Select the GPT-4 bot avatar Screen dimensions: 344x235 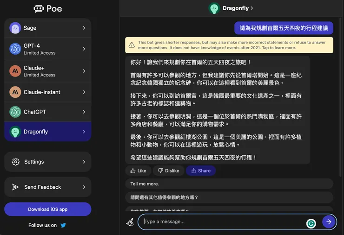pyautogui.click(x=15, y=49)
